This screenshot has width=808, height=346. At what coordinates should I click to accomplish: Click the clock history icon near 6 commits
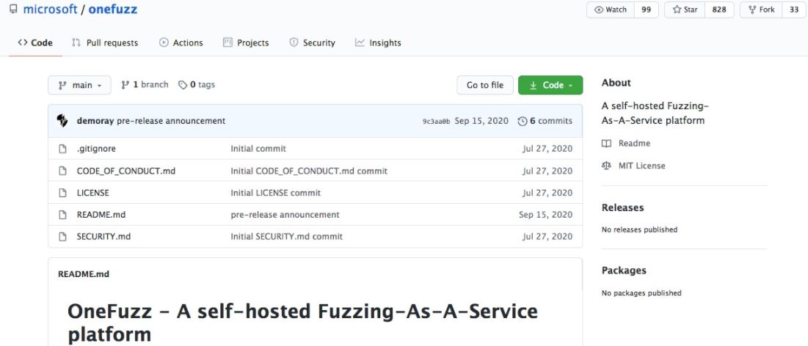coord(522,122)
